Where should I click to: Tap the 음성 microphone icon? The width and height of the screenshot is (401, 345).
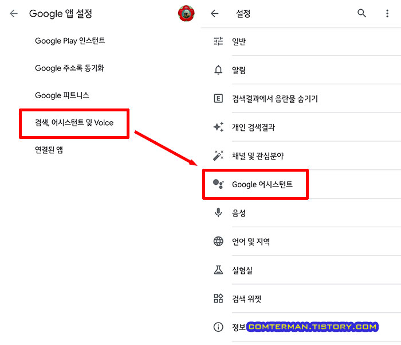(x=218, y=212)
